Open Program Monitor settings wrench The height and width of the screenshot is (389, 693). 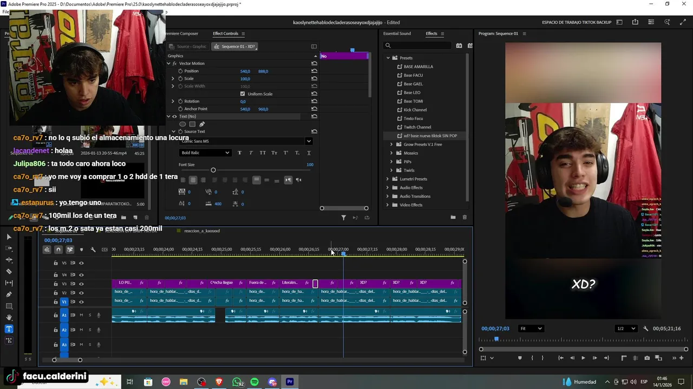(x=645, y=328)
